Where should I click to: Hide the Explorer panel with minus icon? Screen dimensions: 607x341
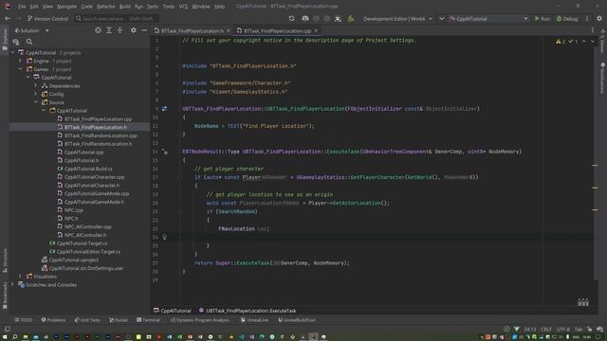(144, 30)
